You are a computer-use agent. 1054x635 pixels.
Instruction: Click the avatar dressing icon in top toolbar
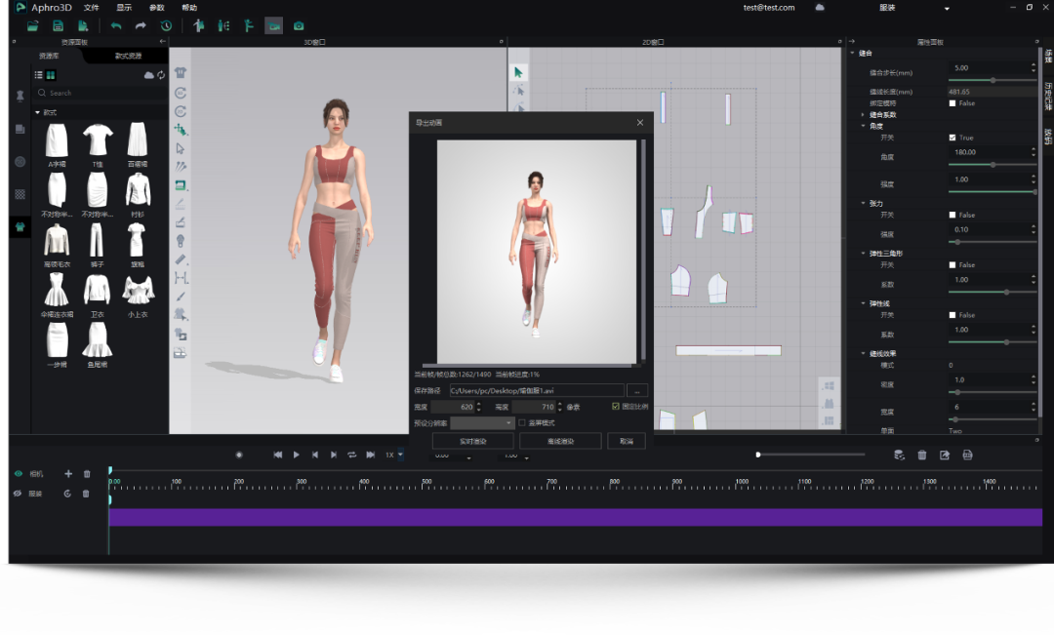click(198, 26)
